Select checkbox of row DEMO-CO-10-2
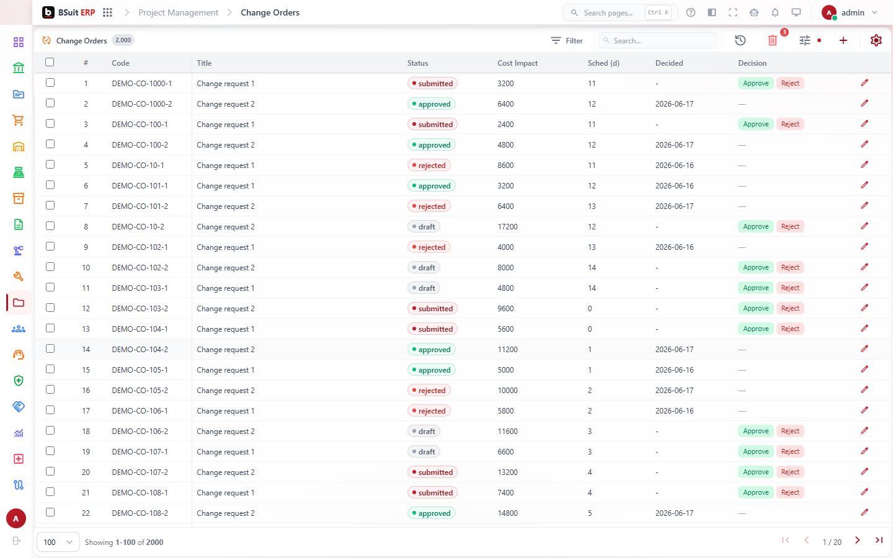The width and height of the screenshot is (893, 558). 50,226
